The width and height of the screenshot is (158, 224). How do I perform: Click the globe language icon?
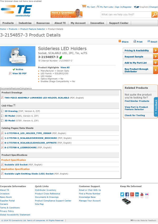point(136,7)
